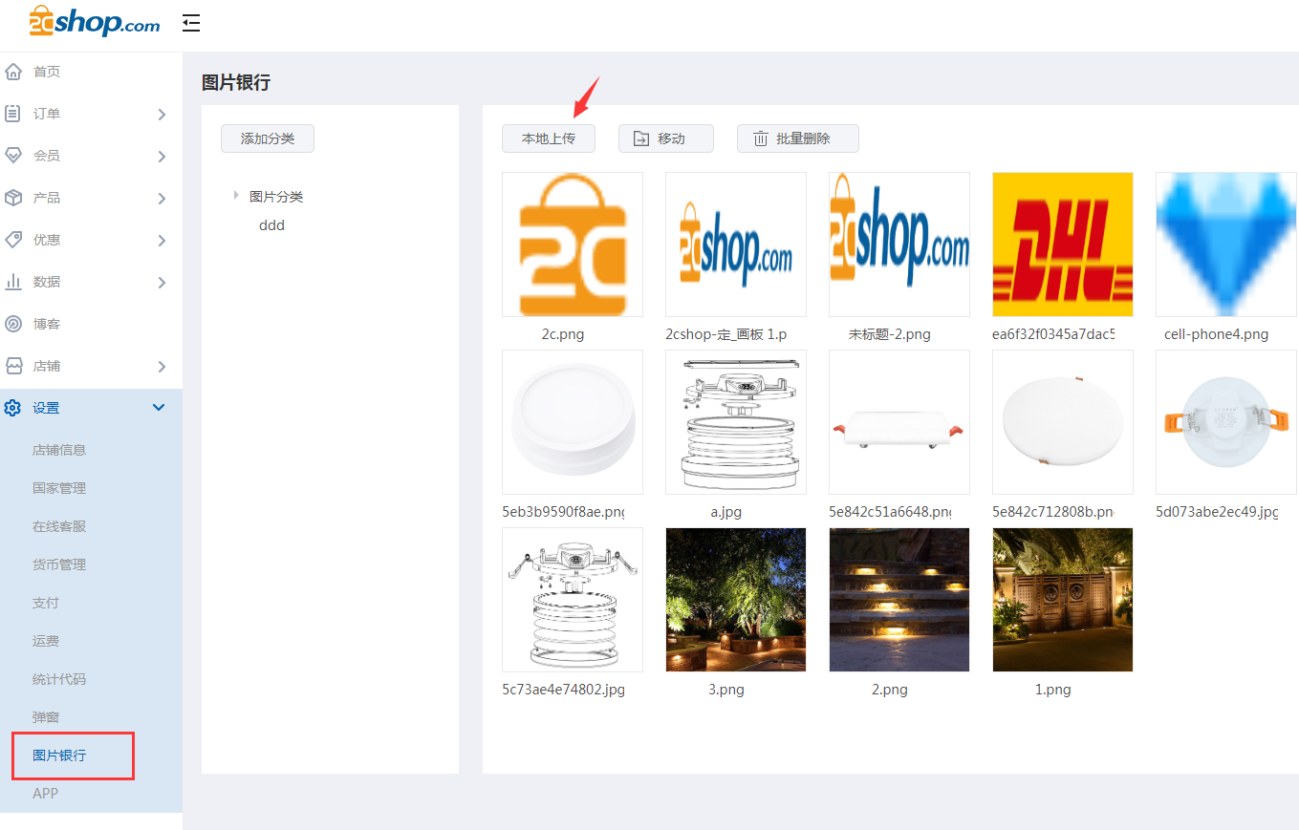The height and width of the screenshot is (830, 1299).
Task: Expand the 会员 menu chevron
Action: (x=162, y=157)
